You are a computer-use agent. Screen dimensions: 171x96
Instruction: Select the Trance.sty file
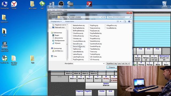[93, 51]
